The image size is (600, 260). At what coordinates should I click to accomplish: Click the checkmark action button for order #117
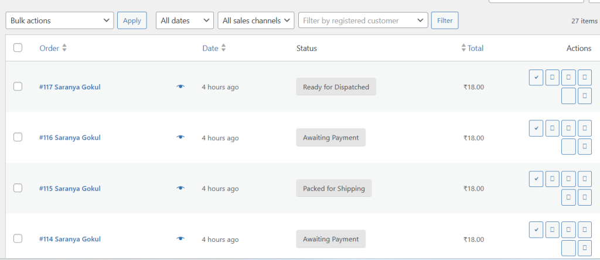pos(536,77)
